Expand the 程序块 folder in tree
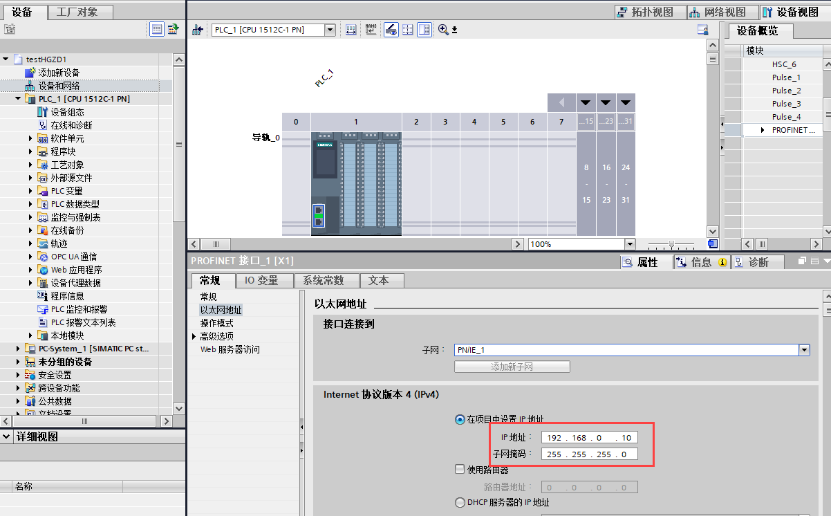The height and width of the screenshot is (516, 831). tap(31, 151)
